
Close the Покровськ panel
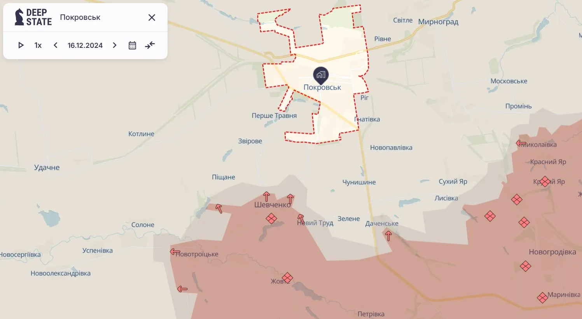click(152, 18)
